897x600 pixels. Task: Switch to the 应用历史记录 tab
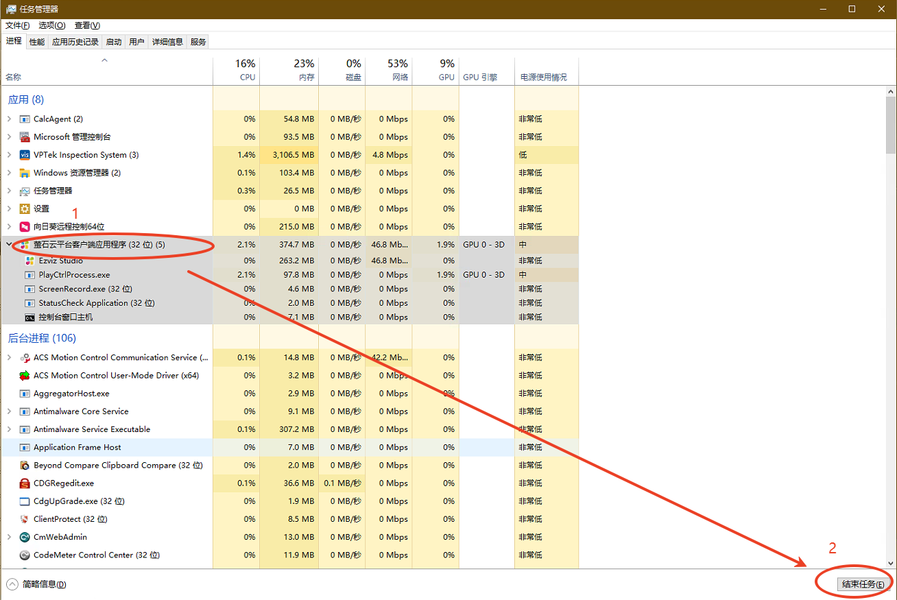[x=75, y=42]
